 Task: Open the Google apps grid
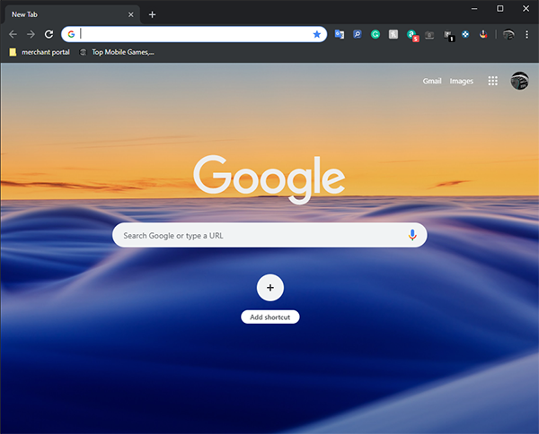[x=492, y=81]
